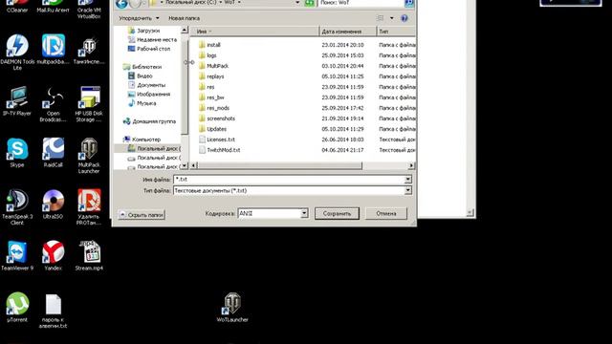Select the screenshots folder
This screenshot has height=344, width=612.
[221, 118]
